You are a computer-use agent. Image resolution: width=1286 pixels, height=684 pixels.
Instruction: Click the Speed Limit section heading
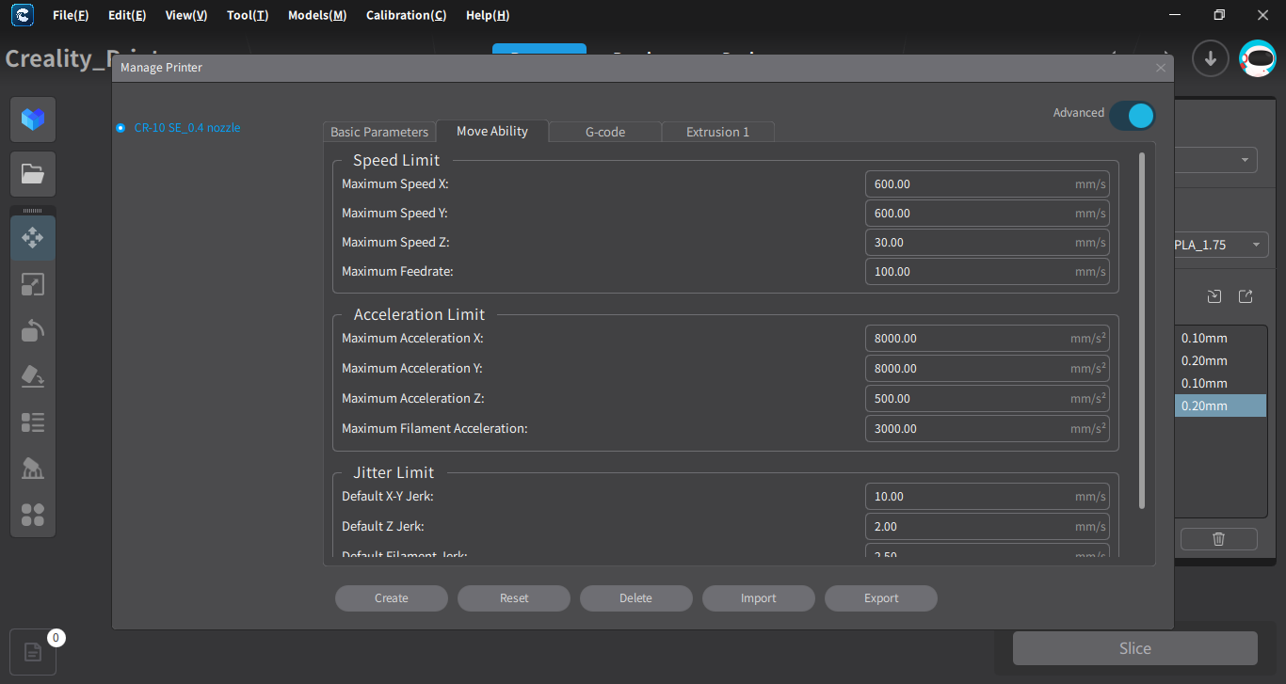coord(396,161)
